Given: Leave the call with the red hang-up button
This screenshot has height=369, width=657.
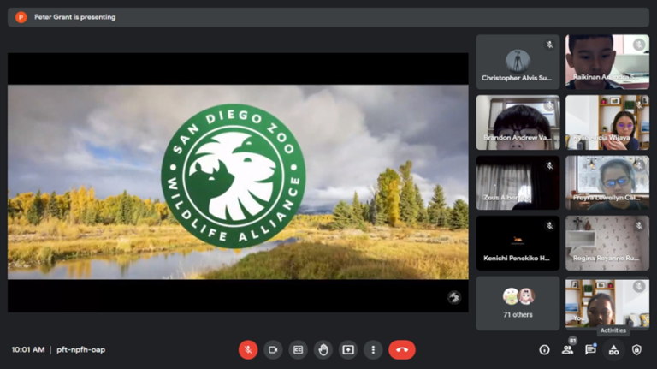Looking at the screenshot, I should tap(401, 349).
